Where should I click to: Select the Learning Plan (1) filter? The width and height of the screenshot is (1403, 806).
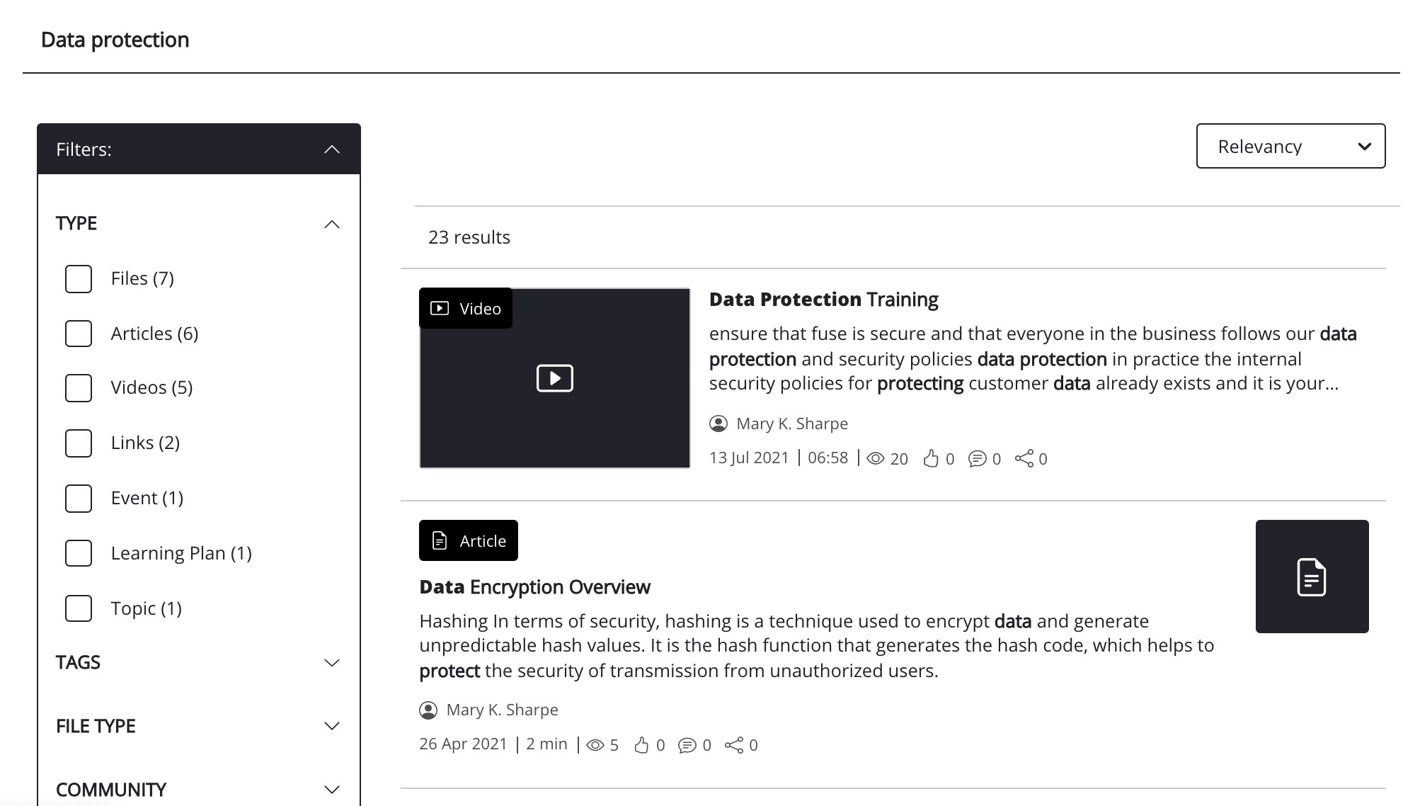[79, 553]
